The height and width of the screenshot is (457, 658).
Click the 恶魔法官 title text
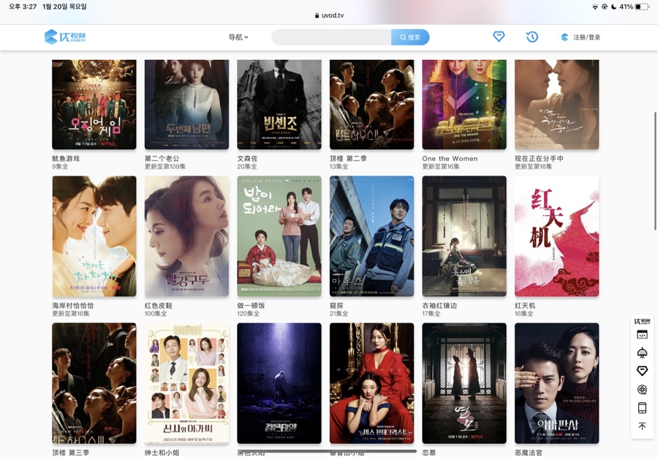[x=529, y=453]
